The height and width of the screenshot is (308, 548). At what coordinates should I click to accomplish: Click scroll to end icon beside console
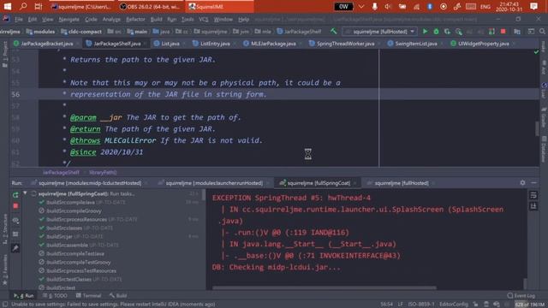point(533,206)
